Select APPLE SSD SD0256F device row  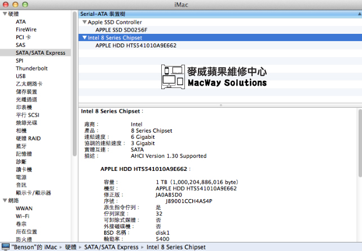point(220,30)
